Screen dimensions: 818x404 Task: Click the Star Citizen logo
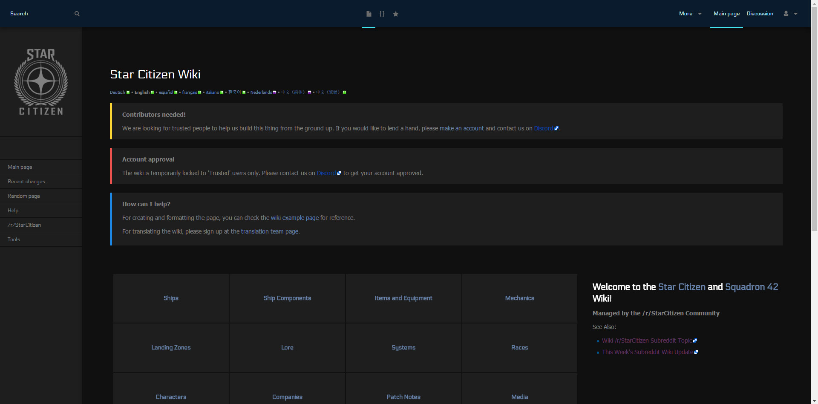click(x=41, y=82)
